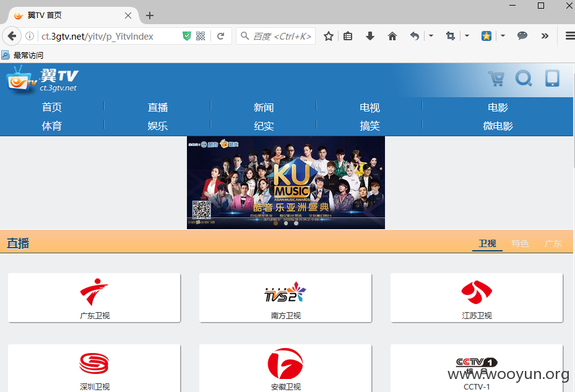Open the 南方卫视 TVS2 channel card

285,298
